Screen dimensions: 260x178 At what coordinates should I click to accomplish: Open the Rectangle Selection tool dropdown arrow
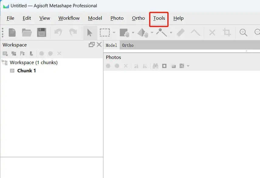click(x=114, y=33)
